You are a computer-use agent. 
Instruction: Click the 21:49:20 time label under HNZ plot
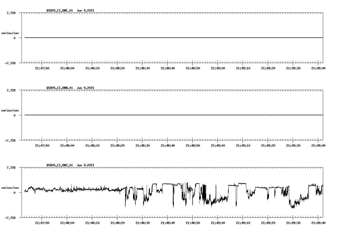pyautogui.click(x=268, y=223)
